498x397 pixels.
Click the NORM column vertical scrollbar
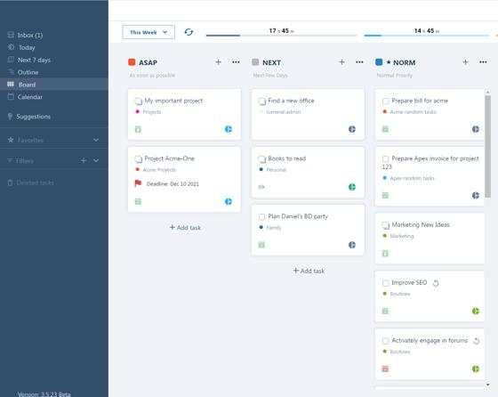[x=488, y=146]
